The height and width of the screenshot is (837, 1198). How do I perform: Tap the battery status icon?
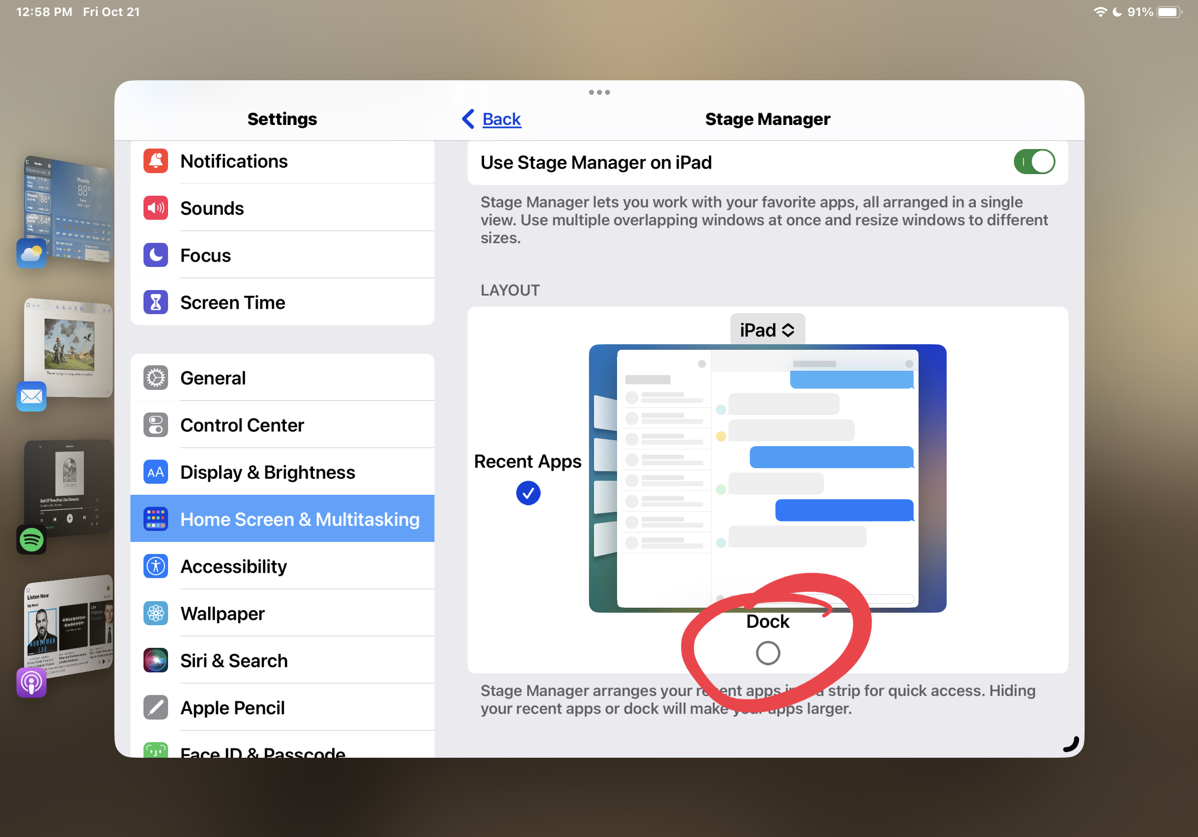1169,12
